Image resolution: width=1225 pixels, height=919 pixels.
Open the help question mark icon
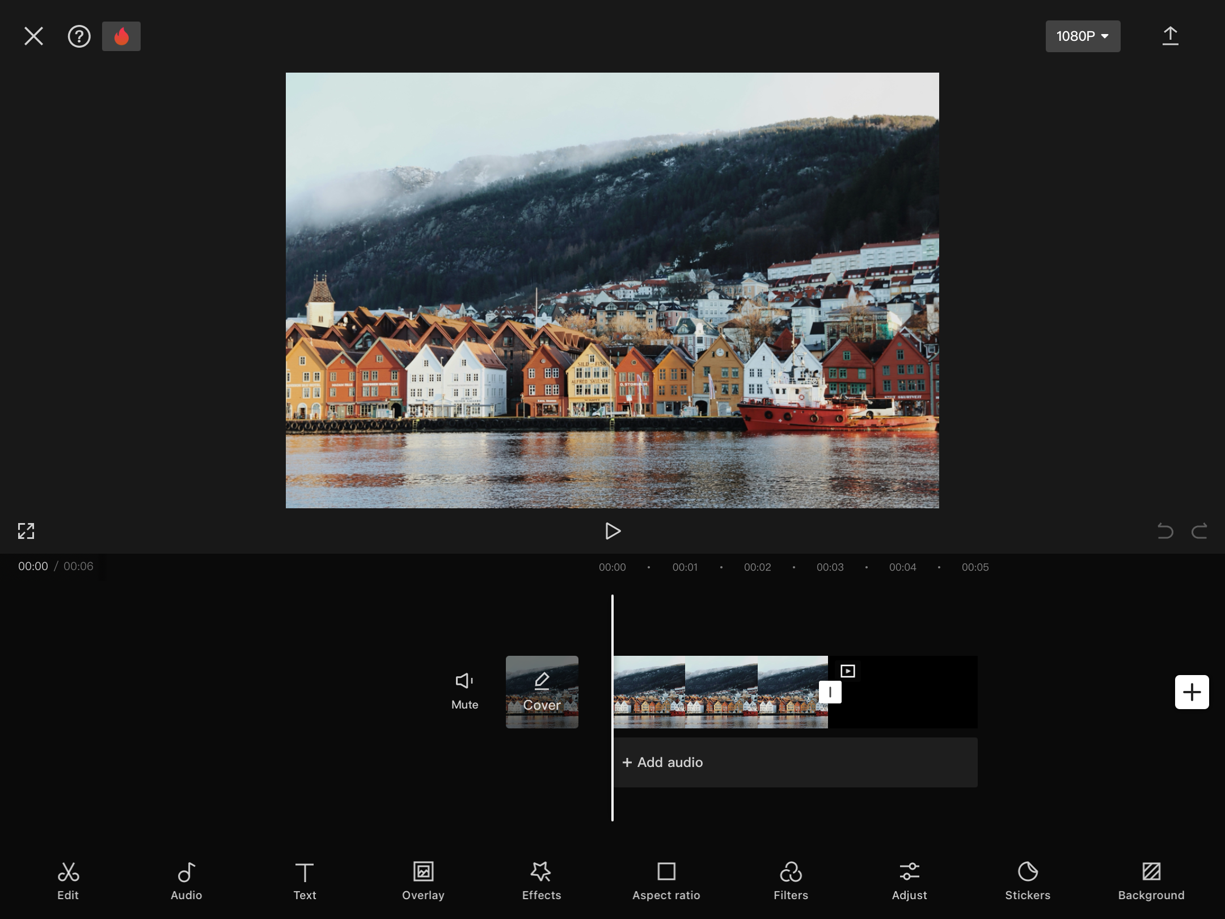79,36
